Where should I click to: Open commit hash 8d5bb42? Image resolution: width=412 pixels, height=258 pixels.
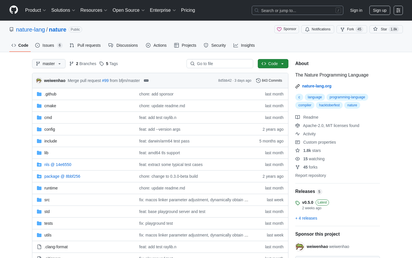(225, 81)
